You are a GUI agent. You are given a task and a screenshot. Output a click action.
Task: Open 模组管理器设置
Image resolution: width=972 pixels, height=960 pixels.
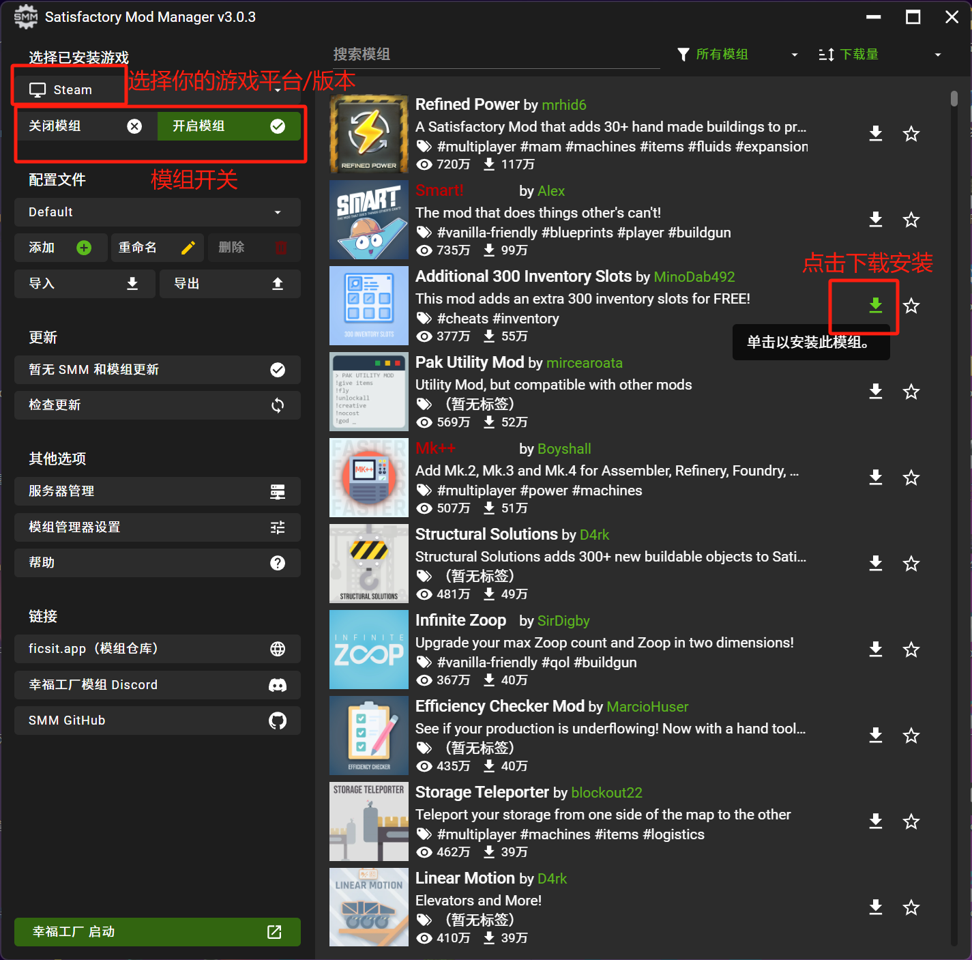point(157,527)
